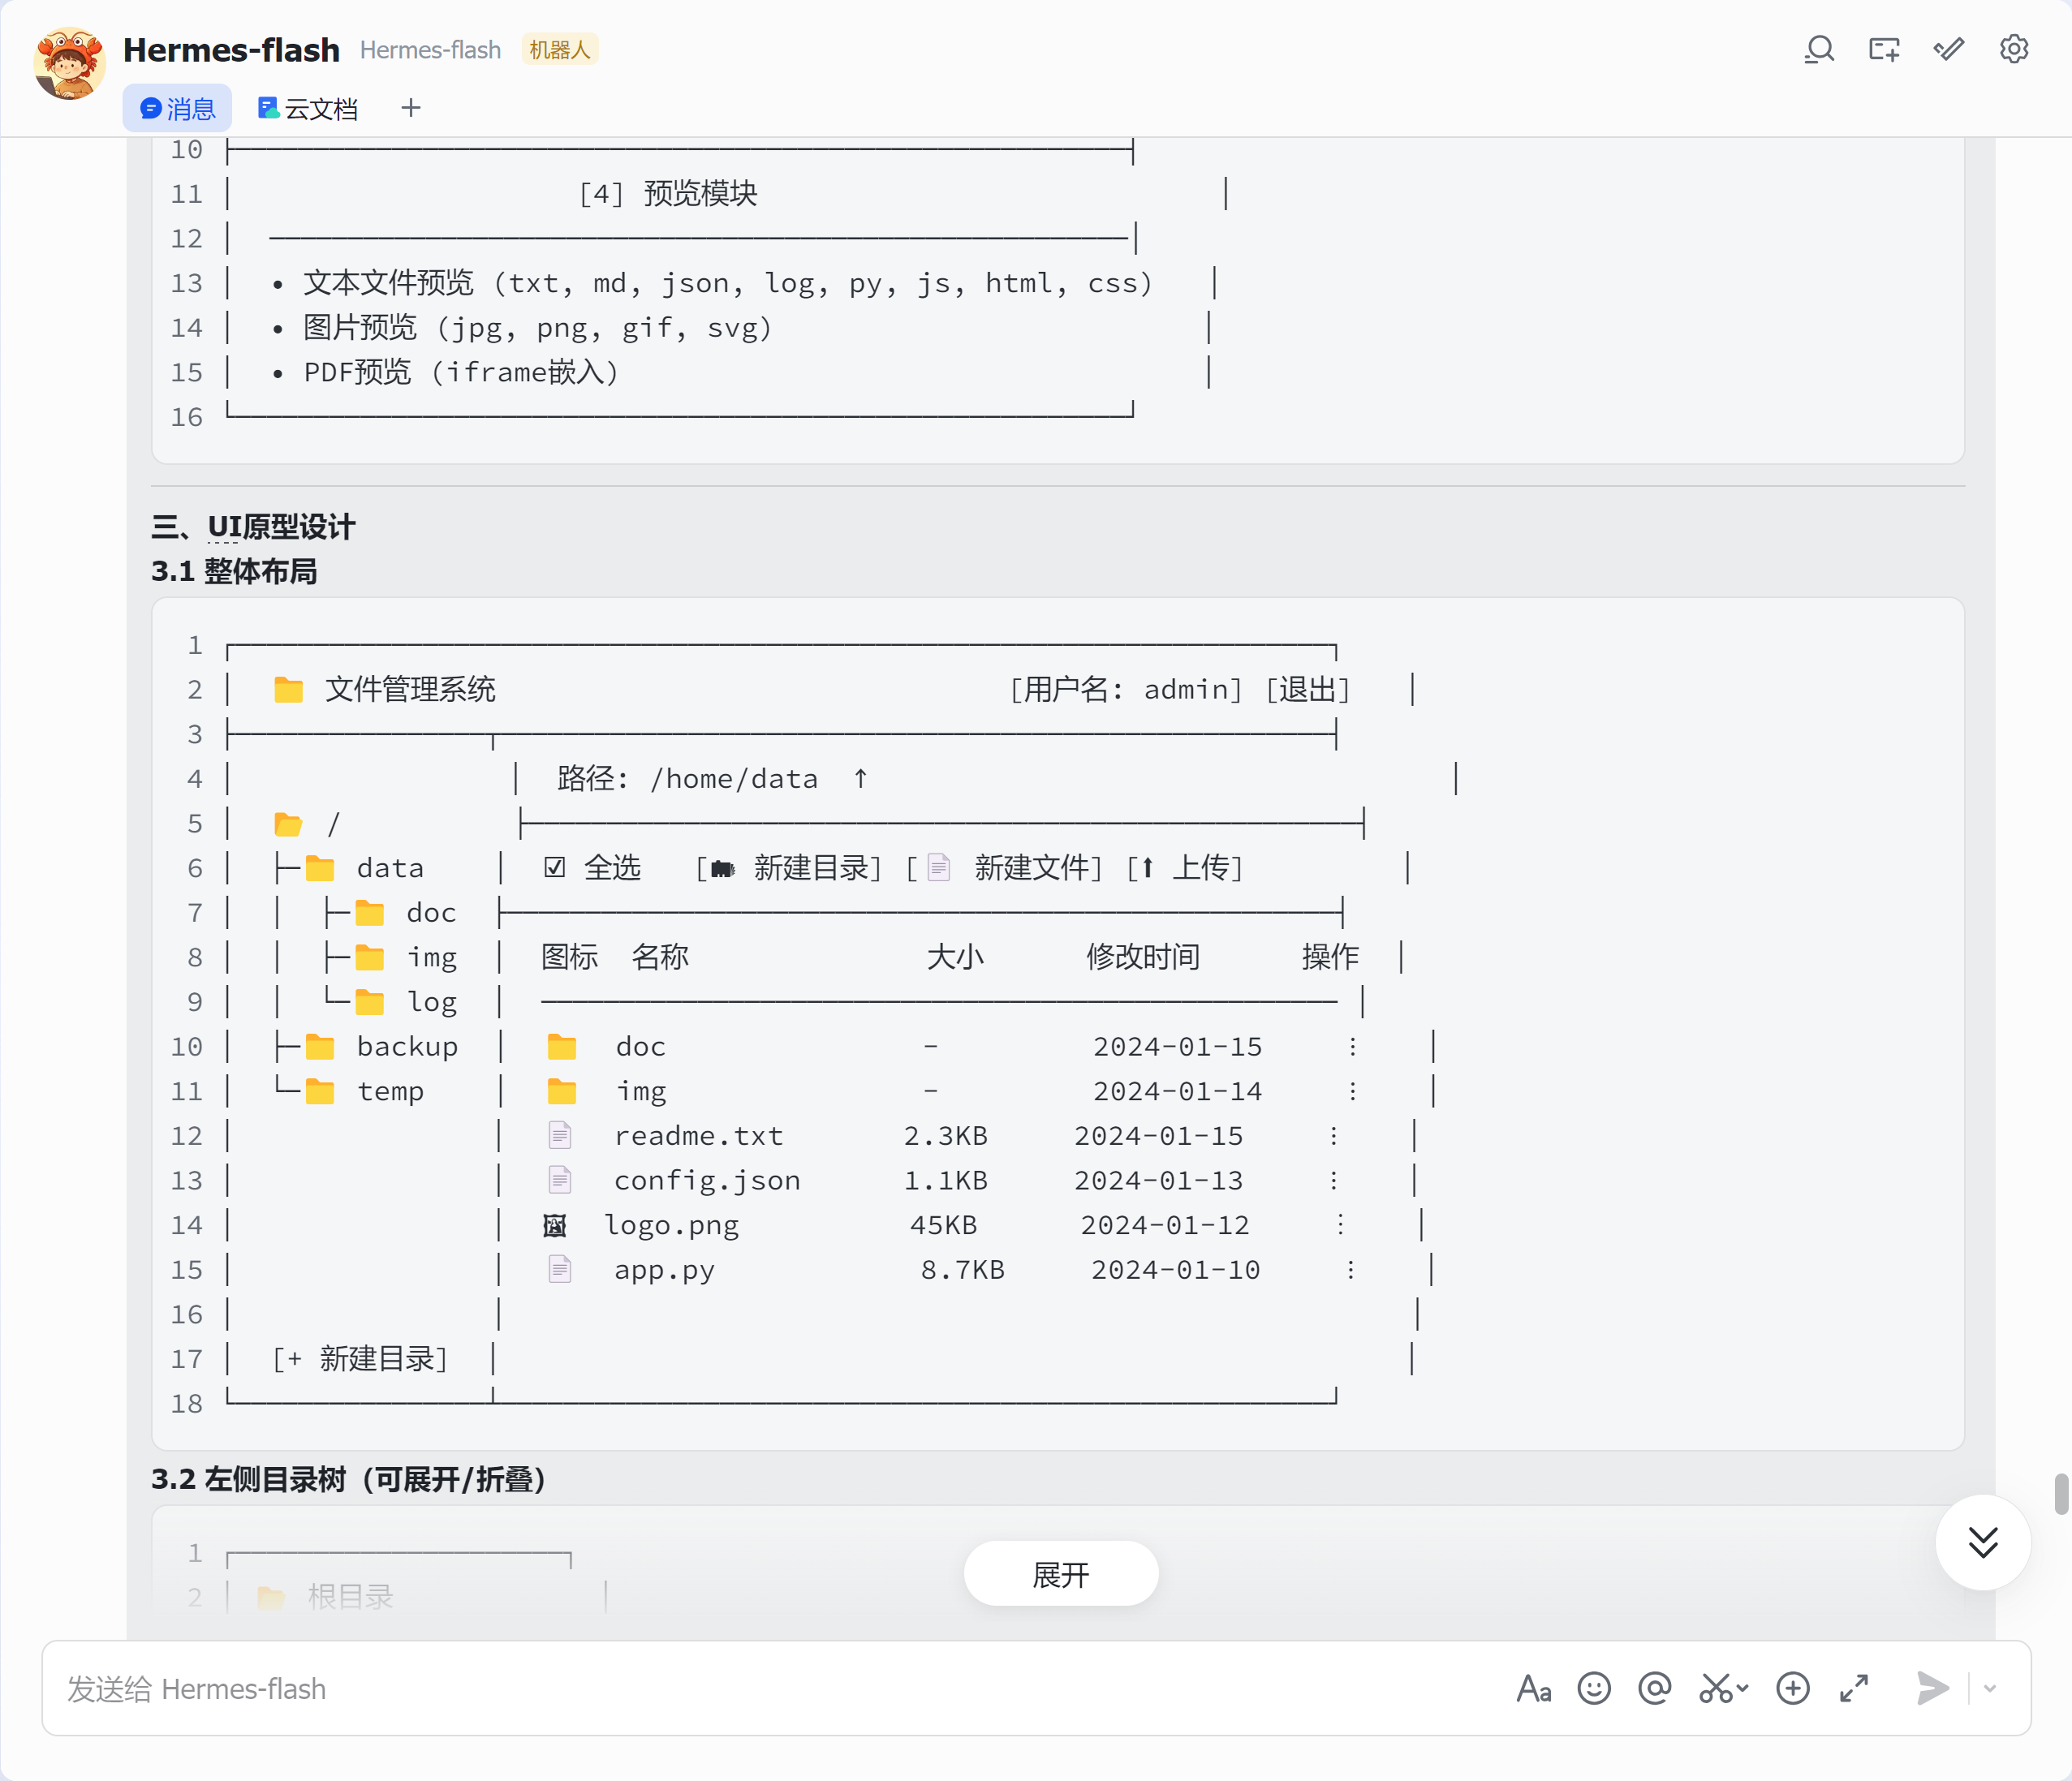Toggle text formatting Aa icon
The image size is (2072, 1781).
[x=1533, y=1688]
